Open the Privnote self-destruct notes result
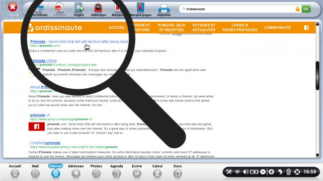Viewport: 323px width, 181px height. 79,42
